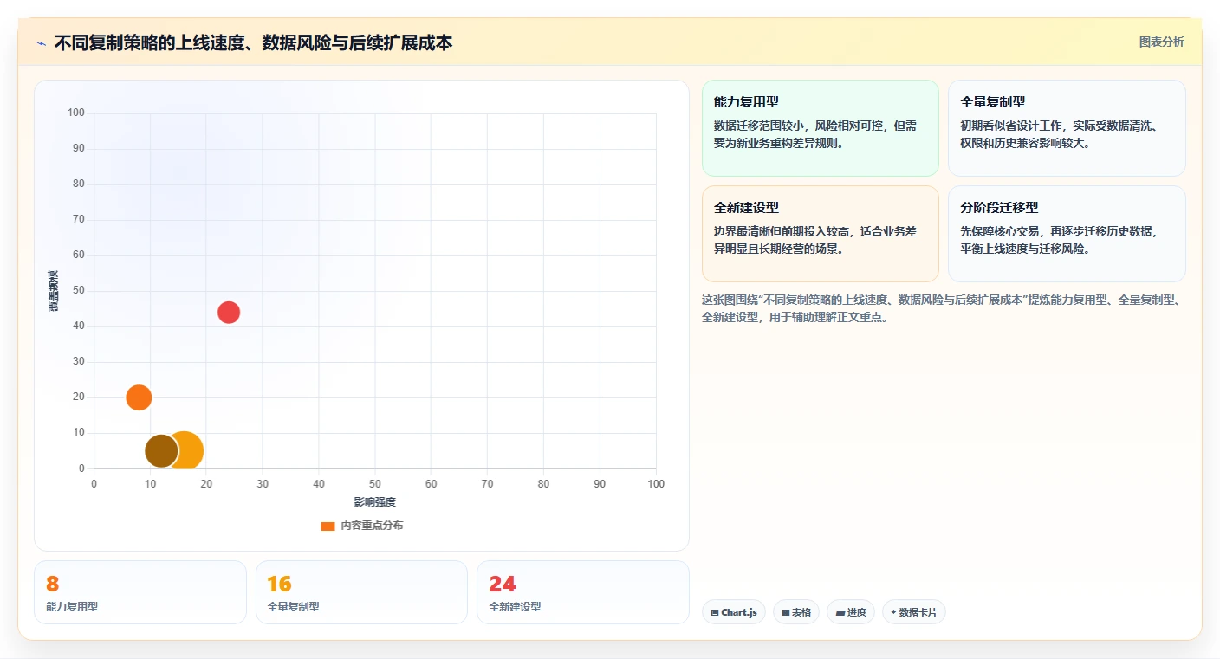Click the 全量复制型 label under number 16
This screenshot has width=1220, height=659.
click(293, 607)
